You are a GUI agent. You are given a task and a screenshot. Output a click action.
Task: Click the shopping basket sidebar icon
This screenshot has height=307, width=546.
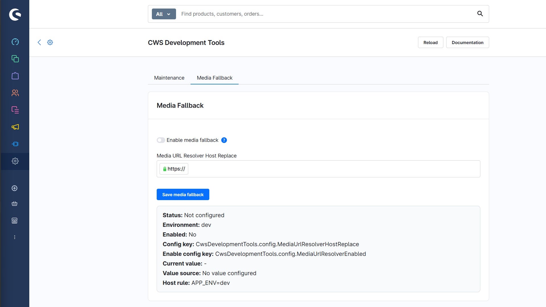[15, 204]
